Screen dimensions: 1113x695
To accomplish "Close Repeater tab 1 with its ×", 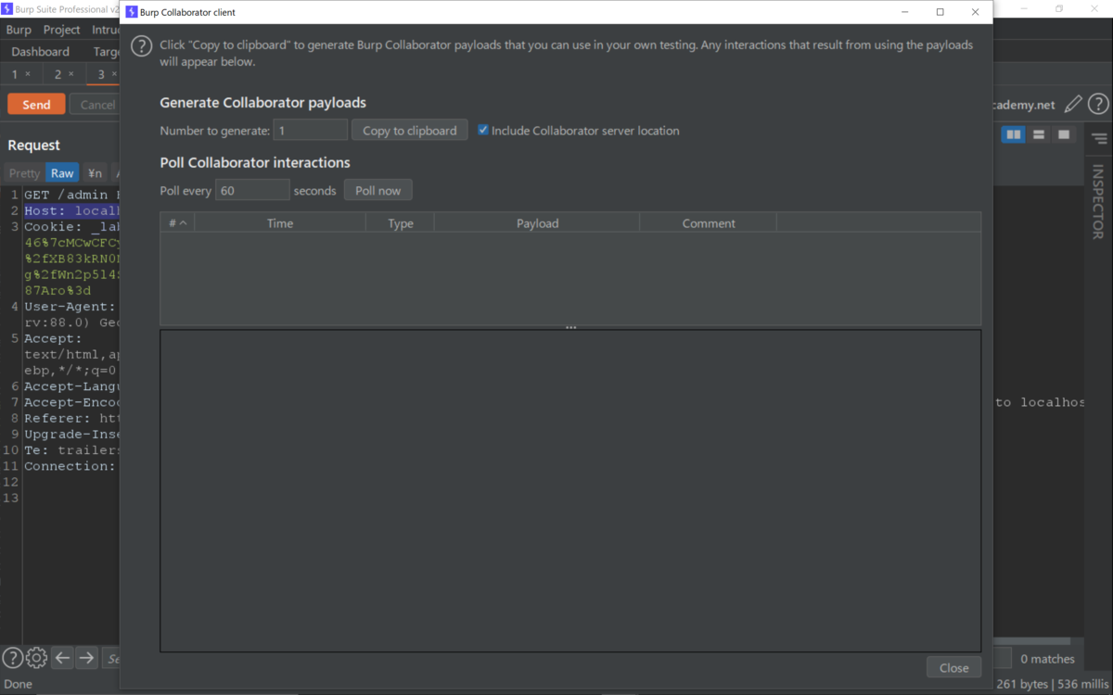I will [x=27, y=74].
